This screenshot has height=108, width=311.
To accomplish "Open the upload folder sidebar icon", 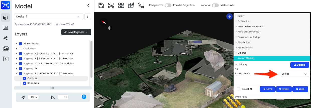I will pos(6,59).
